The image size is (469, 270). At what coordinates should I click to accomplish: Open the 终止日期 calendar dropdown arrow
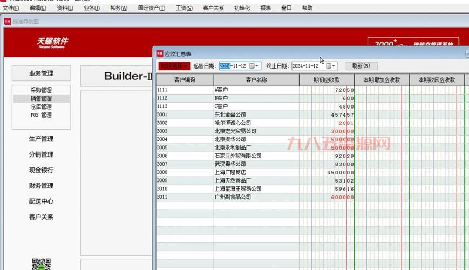pos(334,66)
